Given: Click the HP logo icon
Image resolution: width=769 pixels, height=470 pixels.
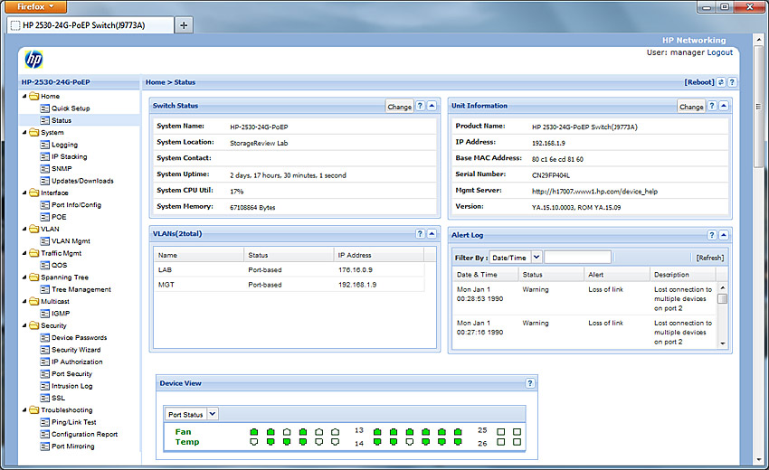Looking at the screenshot, I should tap(33, 60).
